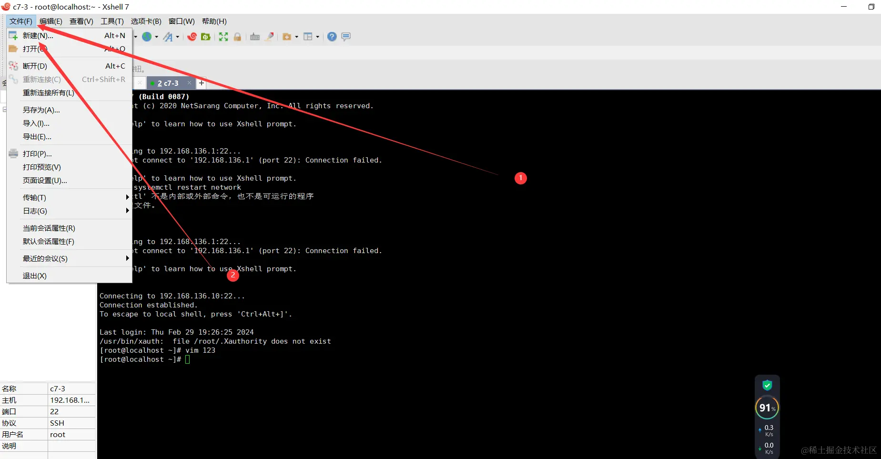Open the 窗口(W) menu
Screen dimensions: 881x459
coord(182,21)
